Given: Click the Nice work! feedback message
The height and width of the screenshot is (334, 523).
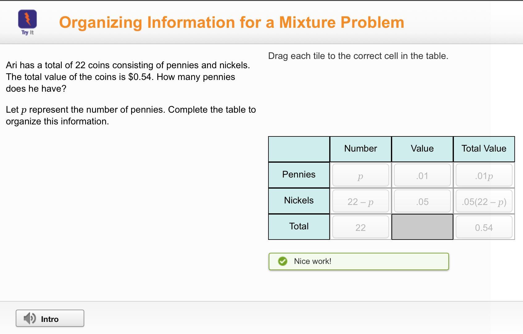Looking at the screenshot, I should coord(359,261).
